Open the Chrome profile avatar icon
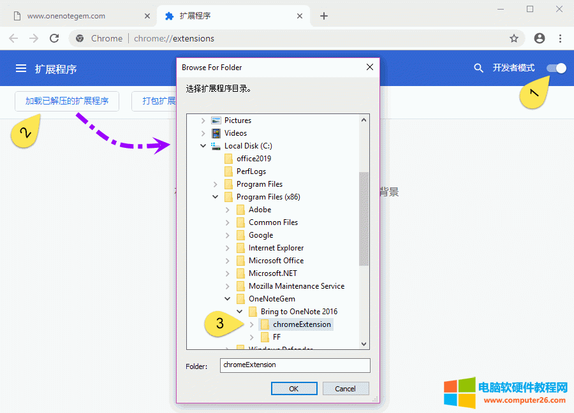 click(x=539, y=38)
